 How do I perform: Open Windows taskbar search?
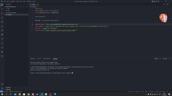click(6, 94)
